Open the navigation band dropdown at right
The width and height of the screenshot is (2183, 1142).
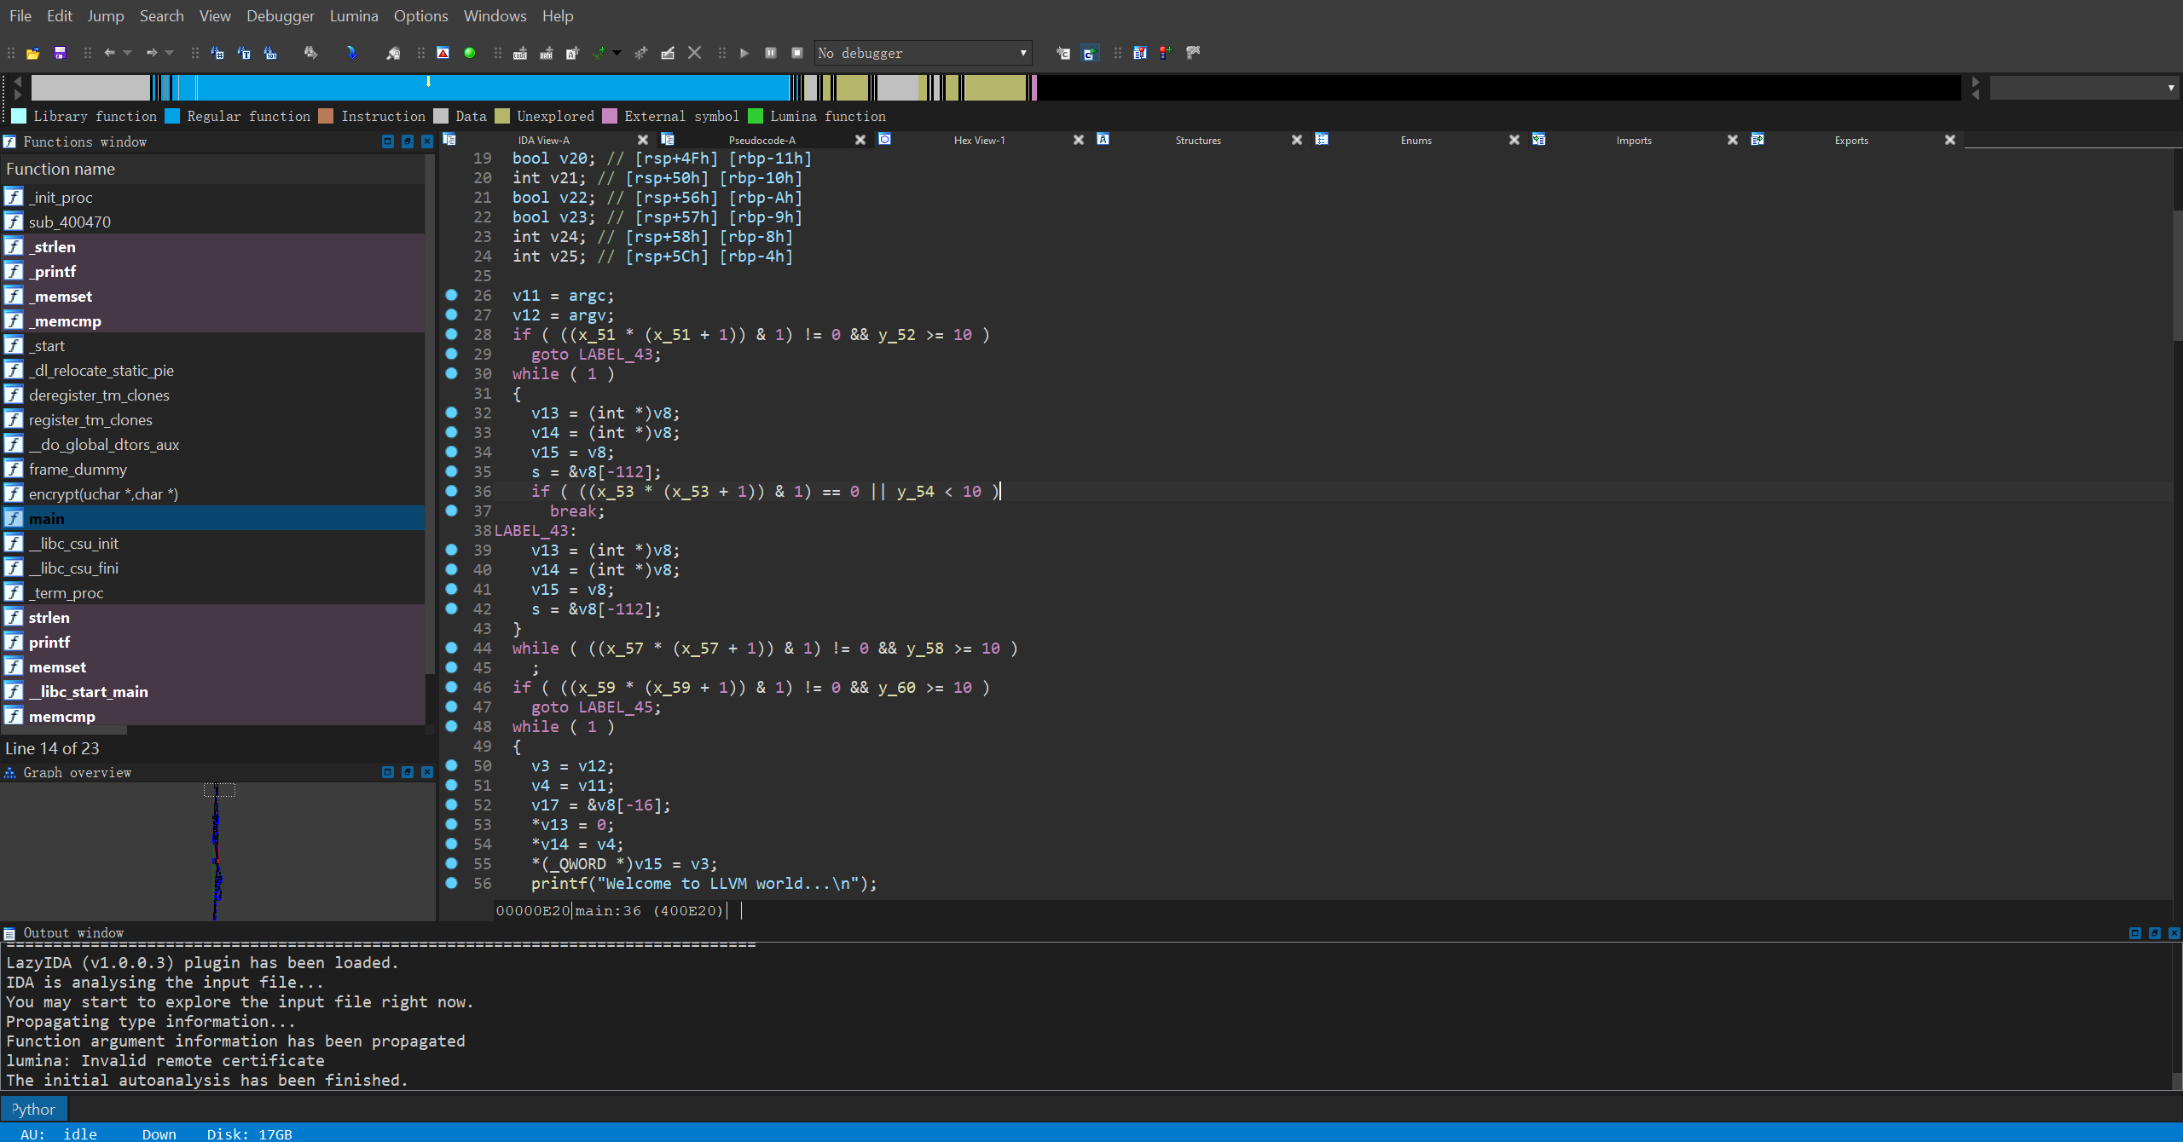coord(2170,87)
